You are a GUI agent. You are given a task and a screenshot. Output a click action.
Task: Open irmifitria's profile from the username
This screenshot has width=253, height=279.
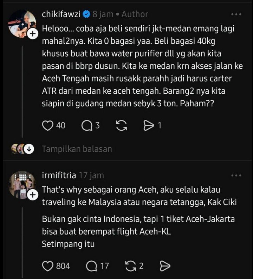pos(59,175)
